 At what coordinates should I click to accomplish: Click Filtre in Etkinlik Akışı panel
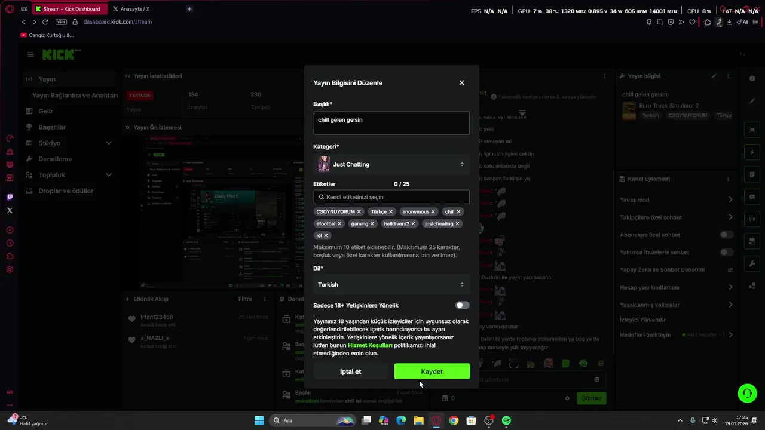click(245, 299)
